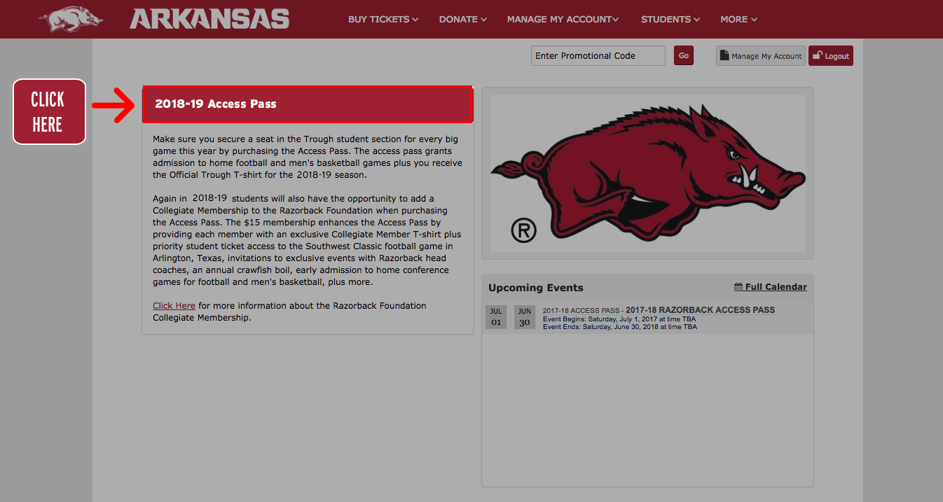Open the Full Calendar link
This screenshot has height=502, width=943.
point(776,287)
